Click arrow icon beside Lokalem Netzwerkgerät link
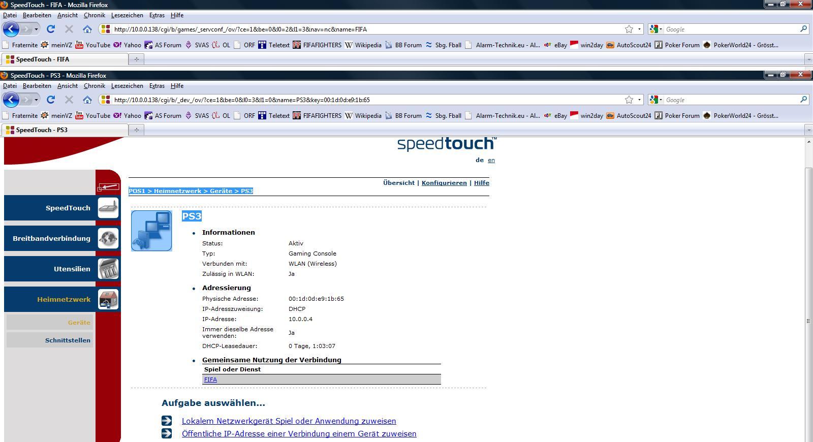Image resolution: width=813 pixels, height=442 pixels. pyautogui.click(x=167, y=421)
